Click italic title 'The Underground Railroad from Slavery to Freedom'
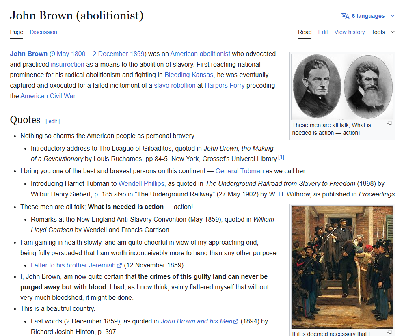 [280, 184]
